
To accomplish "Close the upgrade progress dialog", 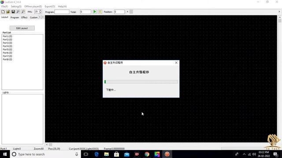I will (x=176, y=62).
